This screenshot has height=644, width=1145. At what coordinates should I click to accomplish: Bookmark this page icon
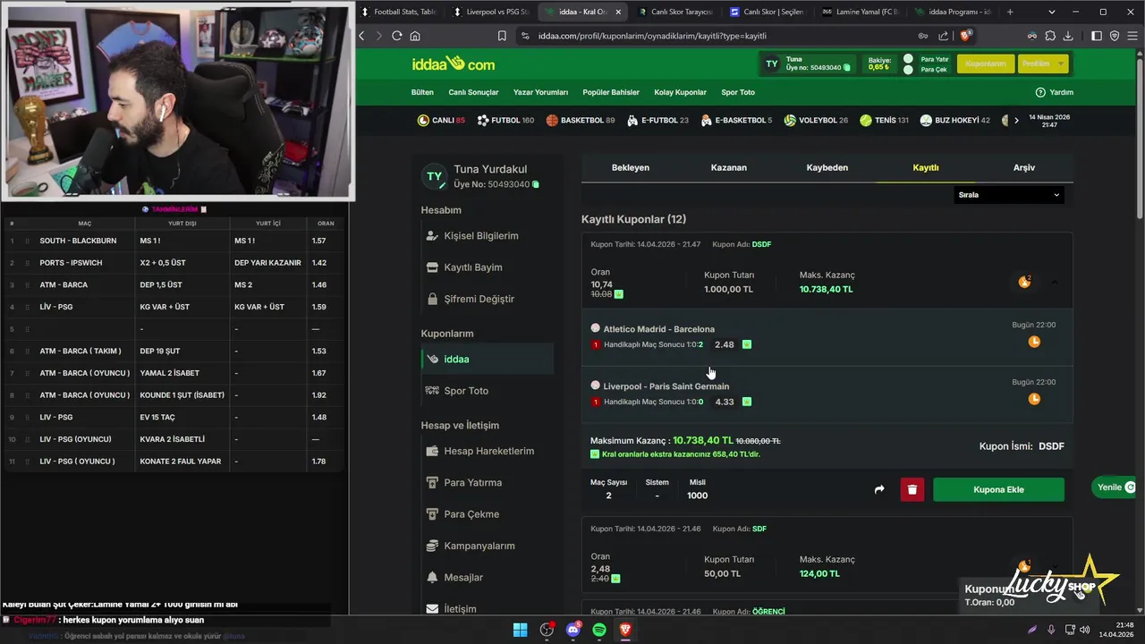click(502, 36)
